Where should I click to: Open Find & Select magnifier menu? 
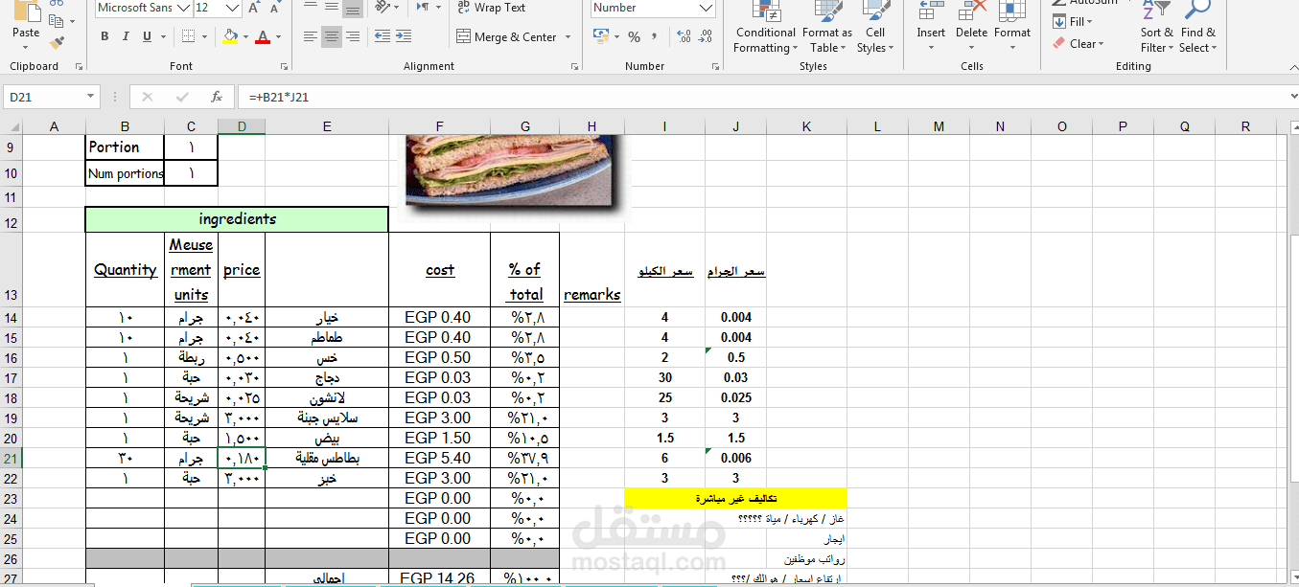tap(1197, 27)
